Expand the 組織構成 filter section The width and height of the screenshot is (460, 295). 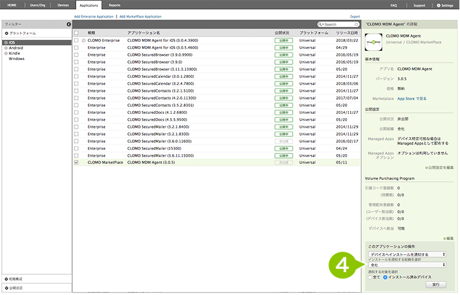tap(14, 279)
